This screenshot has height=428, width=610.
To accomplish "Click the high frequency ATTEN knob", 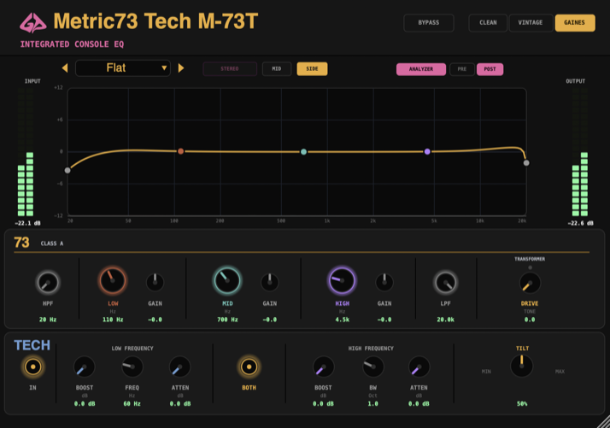I will coord(419,366).
